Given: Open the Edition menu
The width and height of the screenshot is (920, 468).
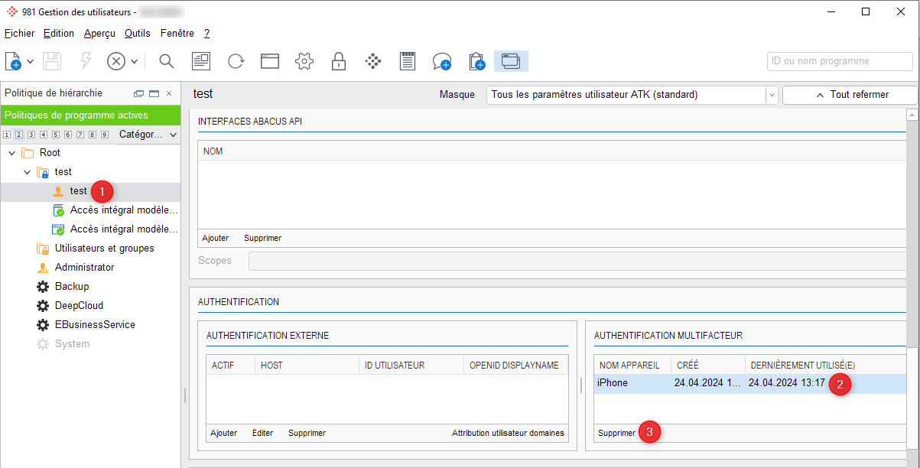Looking at the screenshot, I should [x=59, y=33].
